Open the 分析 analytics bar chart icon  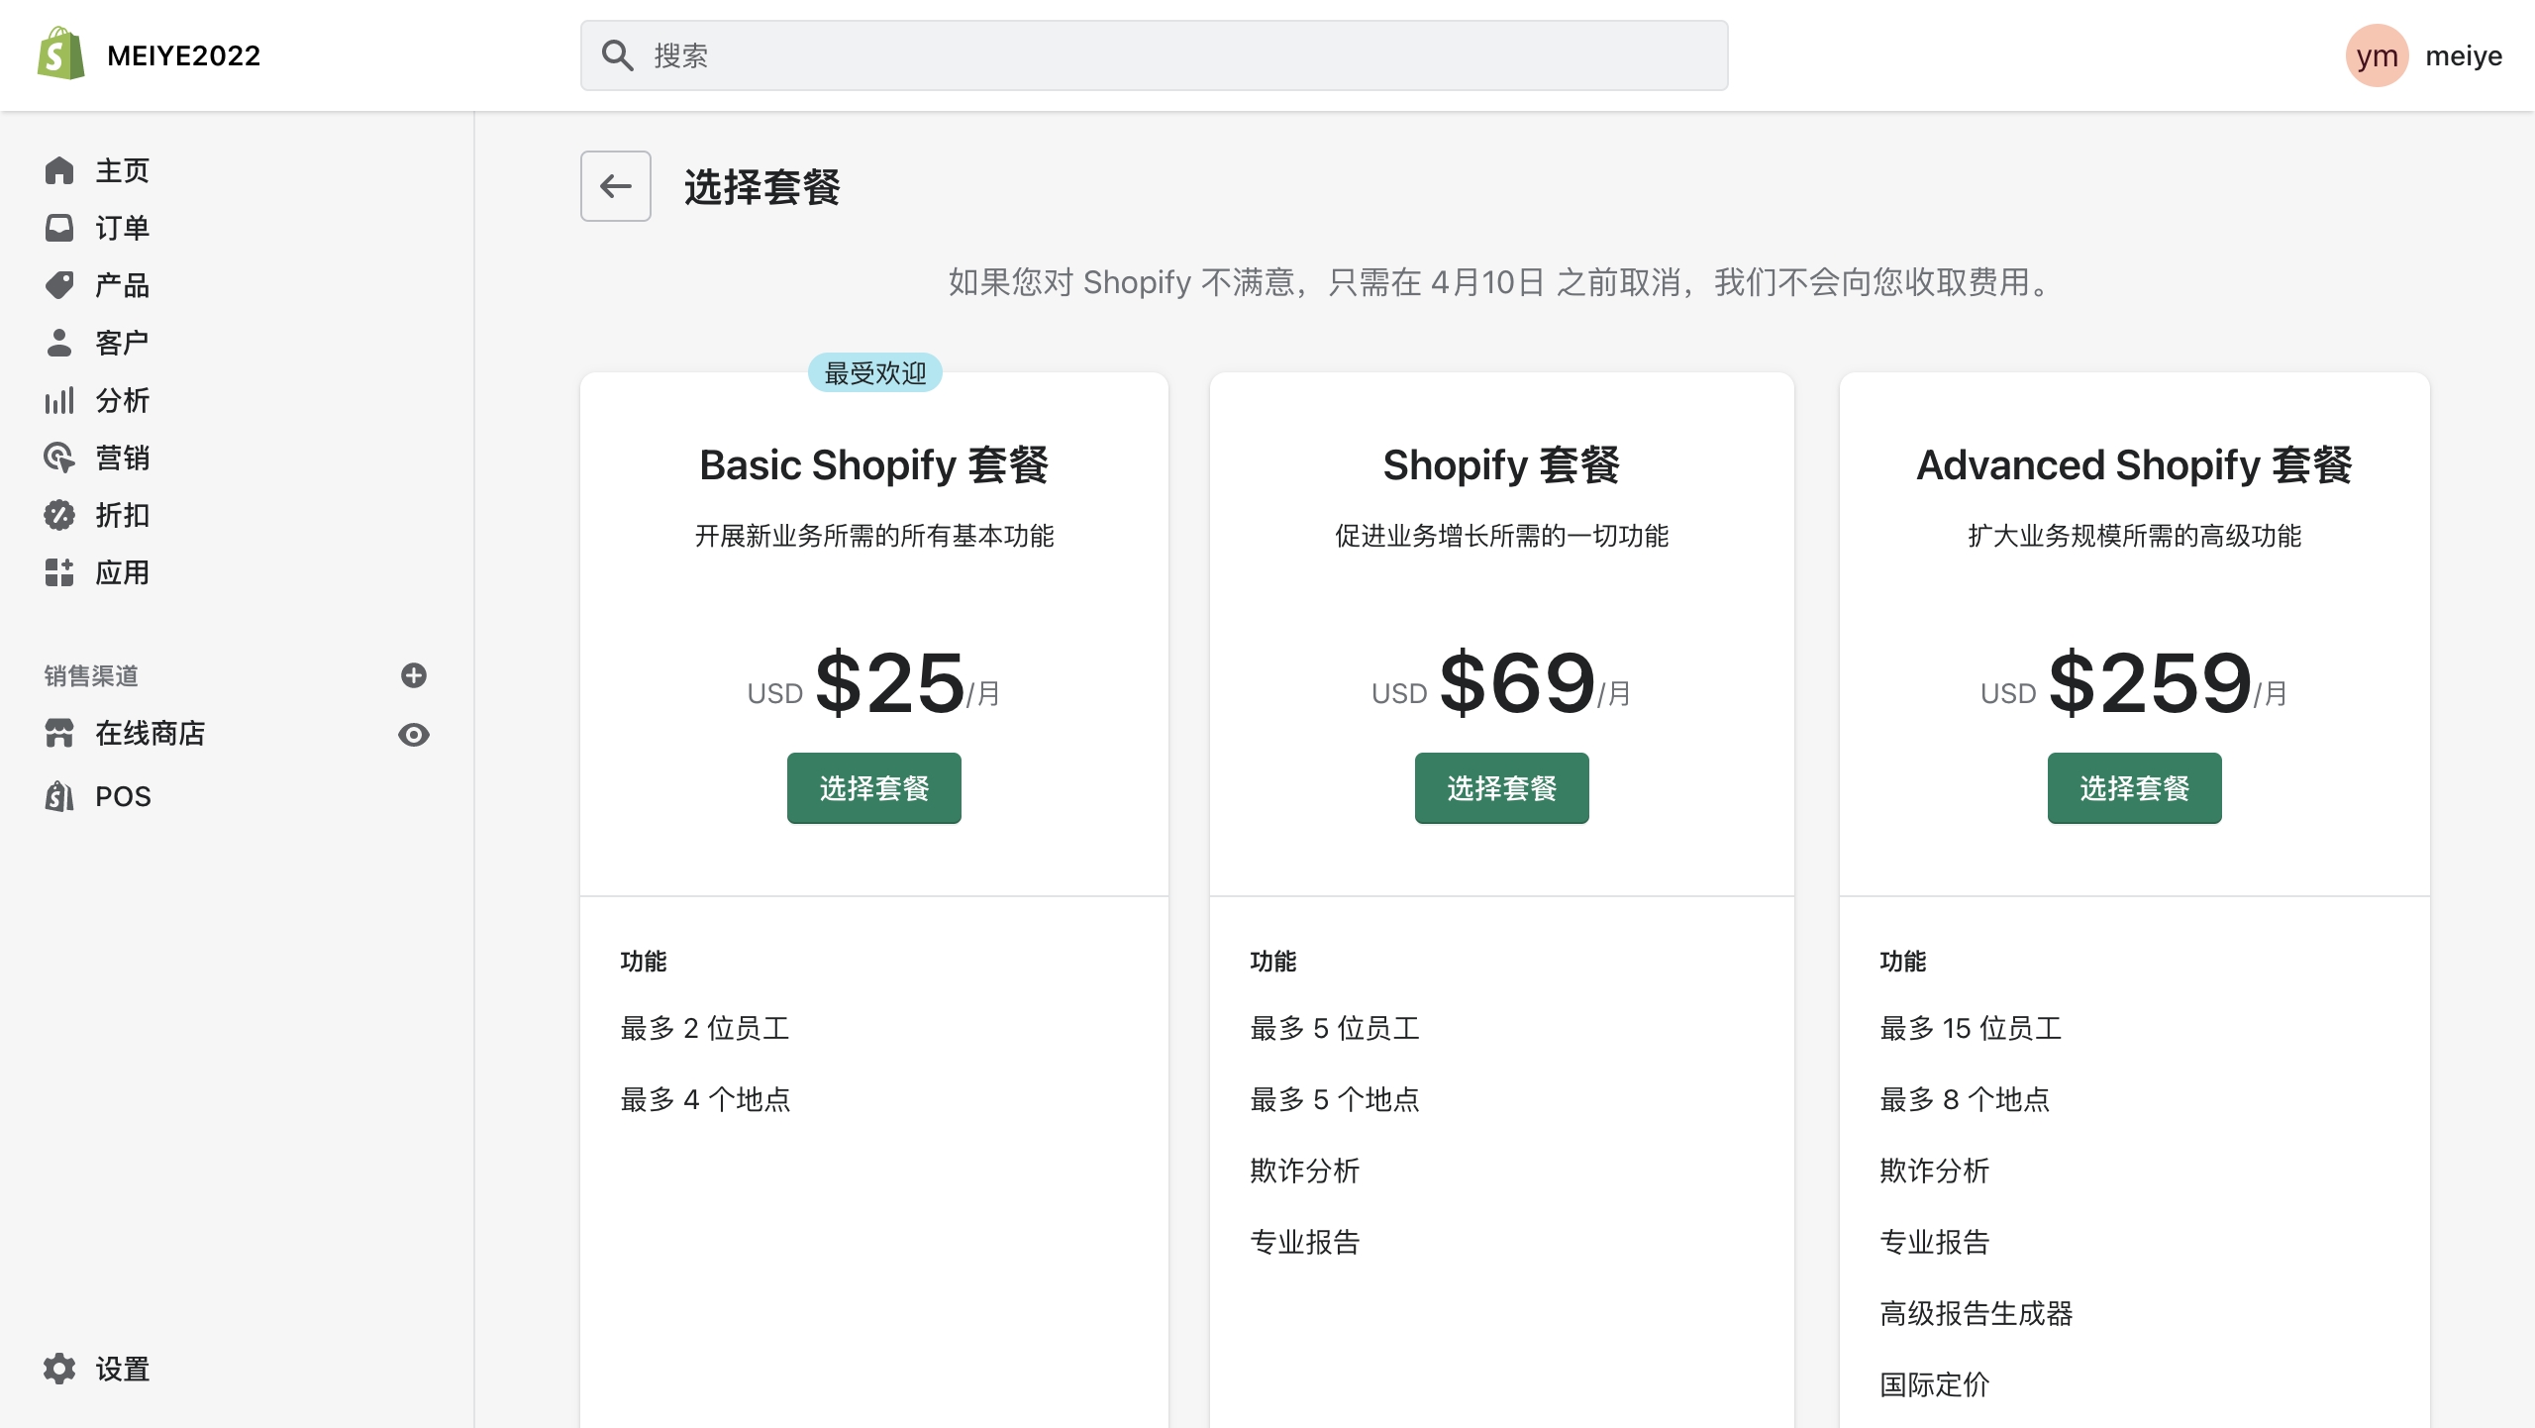59,400
